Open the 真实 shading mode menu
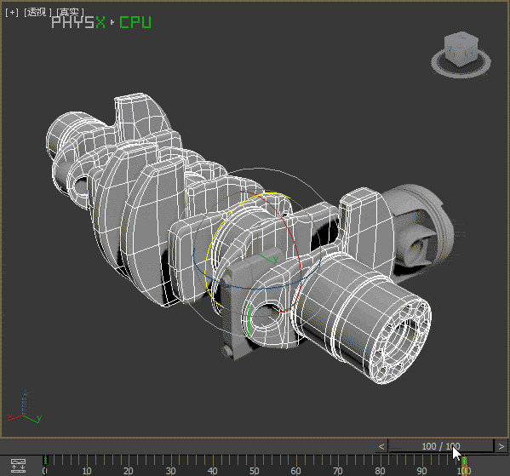510x476 pixels. (70, 13)
